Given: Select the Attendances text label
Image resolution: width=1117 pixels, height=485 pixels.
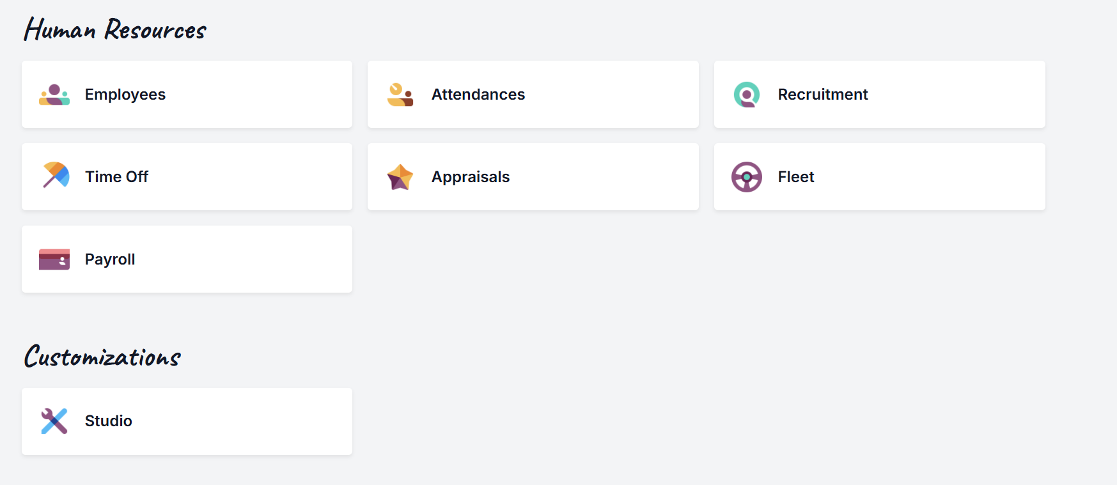Looking at the screenshot, I should [478, 95].
